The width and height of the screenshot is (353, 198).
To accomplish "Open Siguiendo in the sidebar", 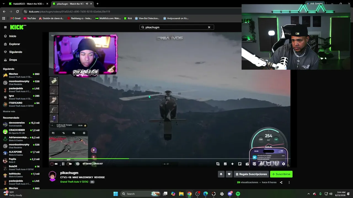I will [15, 52].
